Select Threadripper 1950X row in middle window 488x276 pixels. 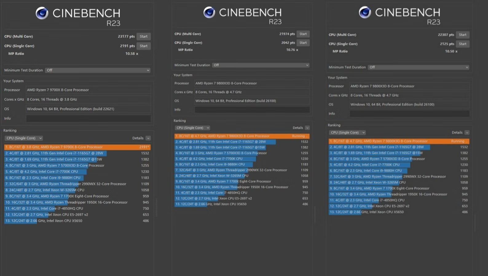[242, 187]
